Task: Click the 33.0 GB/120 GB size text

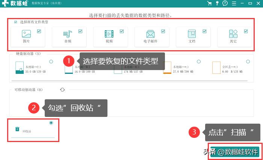Action: pyautogui.click(x=36, y=72)
